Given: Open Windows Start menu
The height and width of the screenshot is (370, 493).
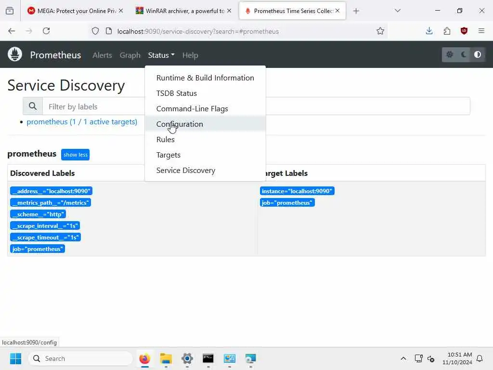Looking at the screenshot, I should (15, 358).
